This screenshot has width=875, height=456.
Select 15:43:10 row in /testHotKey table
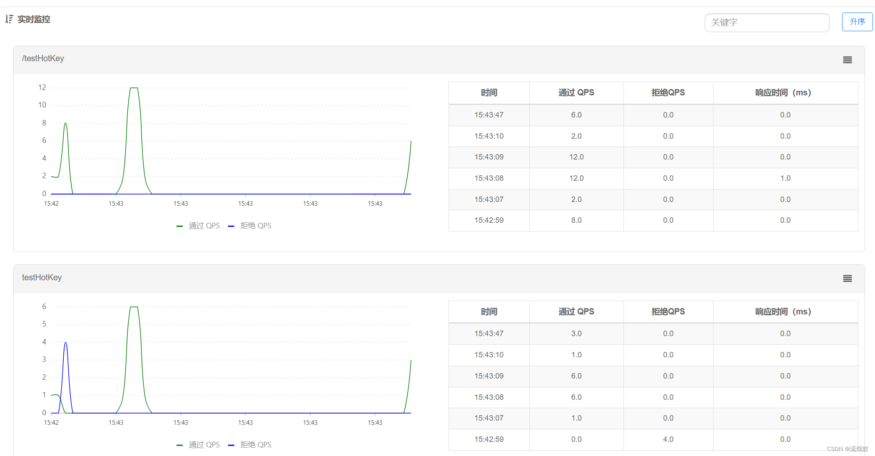[x=653, y=136]
